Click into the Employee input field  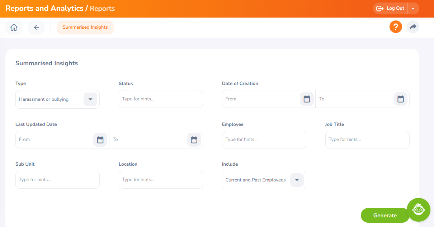pos(264,139)
